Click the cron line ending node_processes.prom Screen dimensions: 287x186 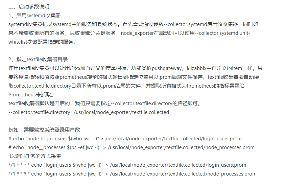133,174
